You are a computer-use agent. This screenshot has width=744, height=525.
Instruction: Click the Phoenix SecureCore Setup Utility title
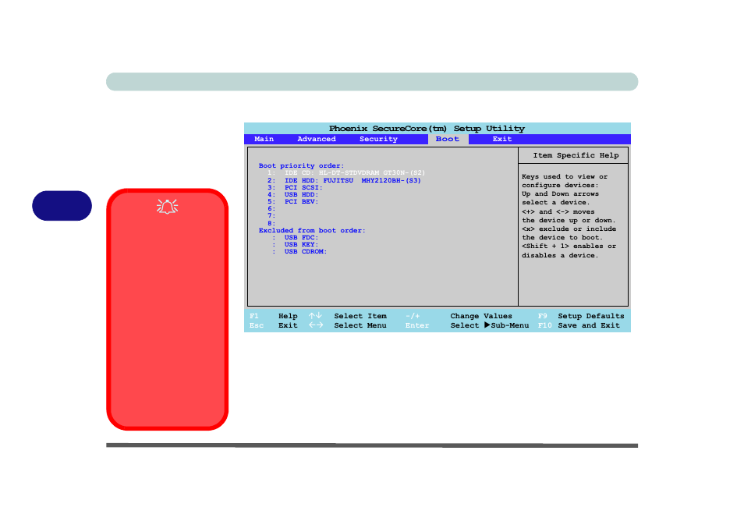(427, 129)
